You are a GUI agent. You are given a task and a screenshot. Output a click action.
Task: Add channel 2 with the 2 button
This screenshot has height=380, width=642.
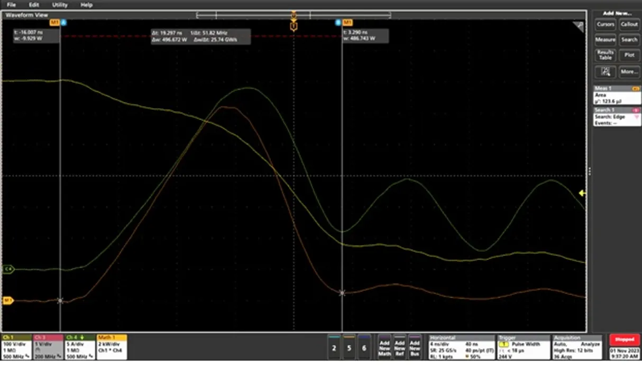pos(334,347)
